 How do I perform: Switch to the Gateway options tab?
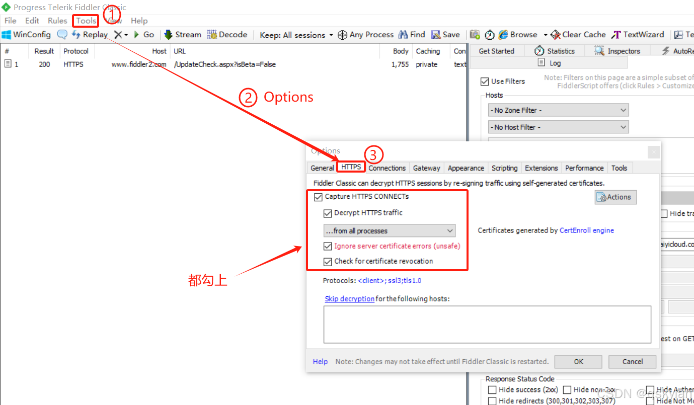(x=427, y=168)
